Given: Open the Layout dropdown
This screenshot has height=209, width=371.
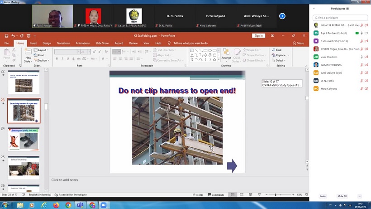Looking at the screenshot, I should click(x=41, y=50).
